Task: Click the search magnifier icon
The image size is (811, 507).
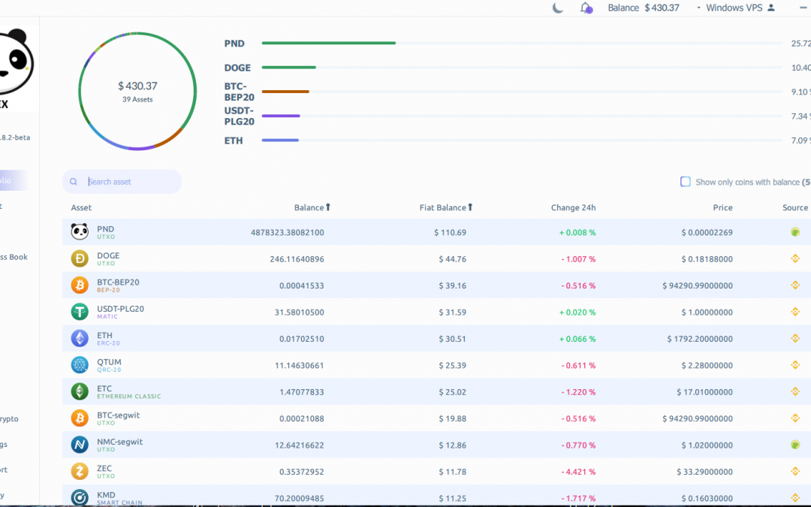Action: pyautogui.click(x=74, y=182)
